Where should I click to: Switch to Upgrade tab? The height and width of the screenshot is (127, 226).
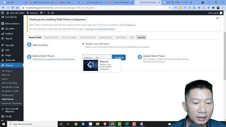click(141, 37)
